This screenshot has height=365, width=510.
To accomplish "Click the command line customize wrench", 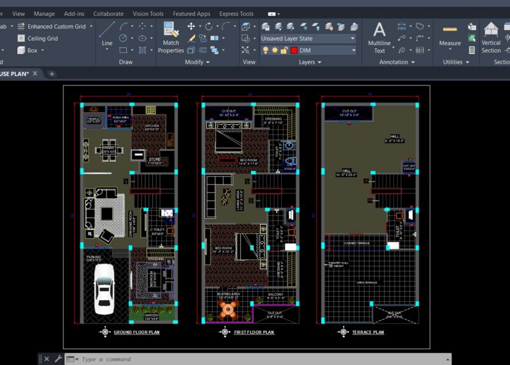I will (x=58, y=359).
